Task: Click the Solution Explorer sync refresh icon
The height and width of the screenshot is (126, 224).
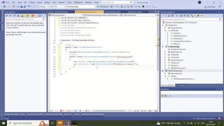Action: (181, 15)
